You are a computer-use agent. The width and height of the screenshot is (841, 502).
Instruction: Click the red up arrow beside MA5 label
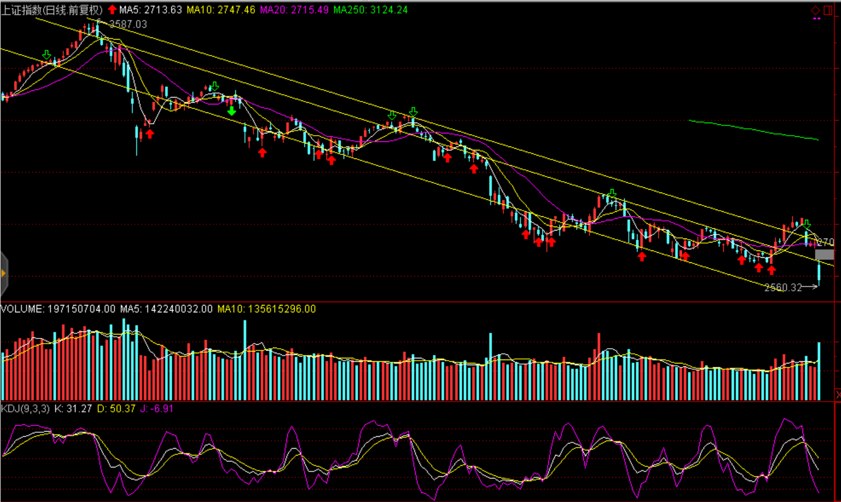click(113, 10)
